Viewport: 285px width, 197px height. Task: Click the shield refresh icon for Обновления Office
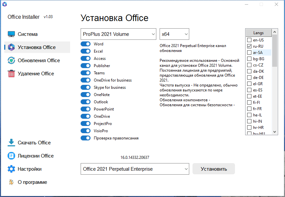point(11,61)
